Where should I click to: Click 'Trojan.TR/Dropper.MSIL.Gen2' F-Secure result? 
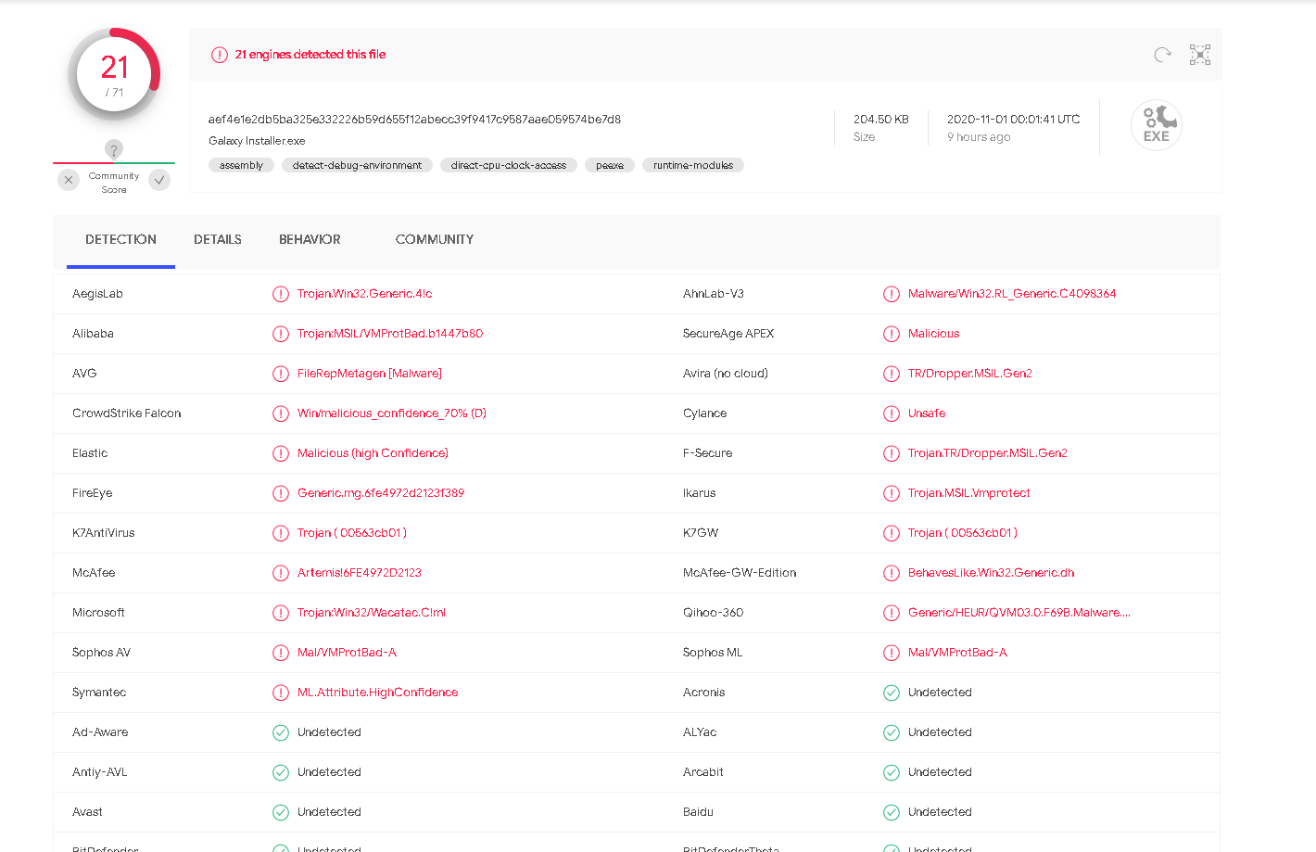(988, 453)
